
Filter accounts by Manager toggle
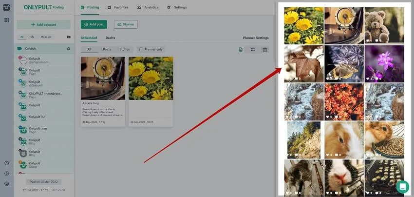[46, 37]
